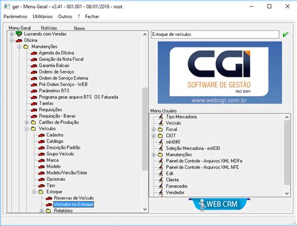Click the green Lucrando com Vendas icon
This screenshot has width=297, height=226.
(x=19, y=34)
